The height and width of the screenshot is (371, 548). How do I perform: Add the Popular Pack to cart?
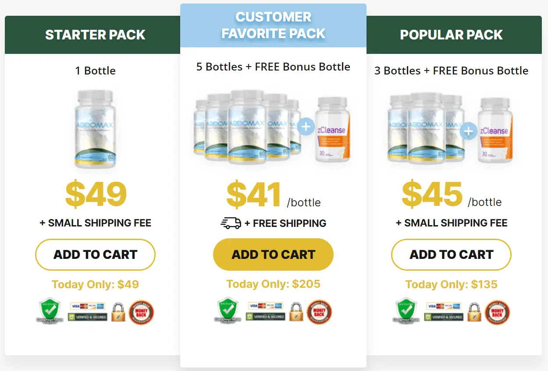[451, 254]
